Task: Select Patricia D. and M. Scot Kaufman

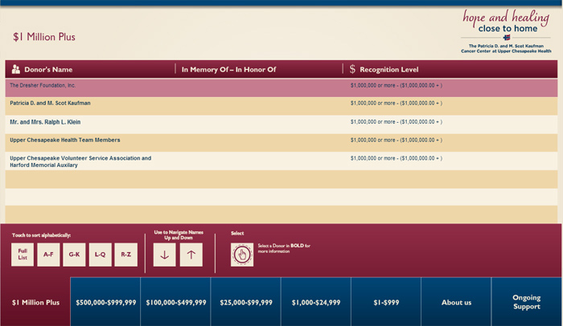Action: click(x=50, y=103)
